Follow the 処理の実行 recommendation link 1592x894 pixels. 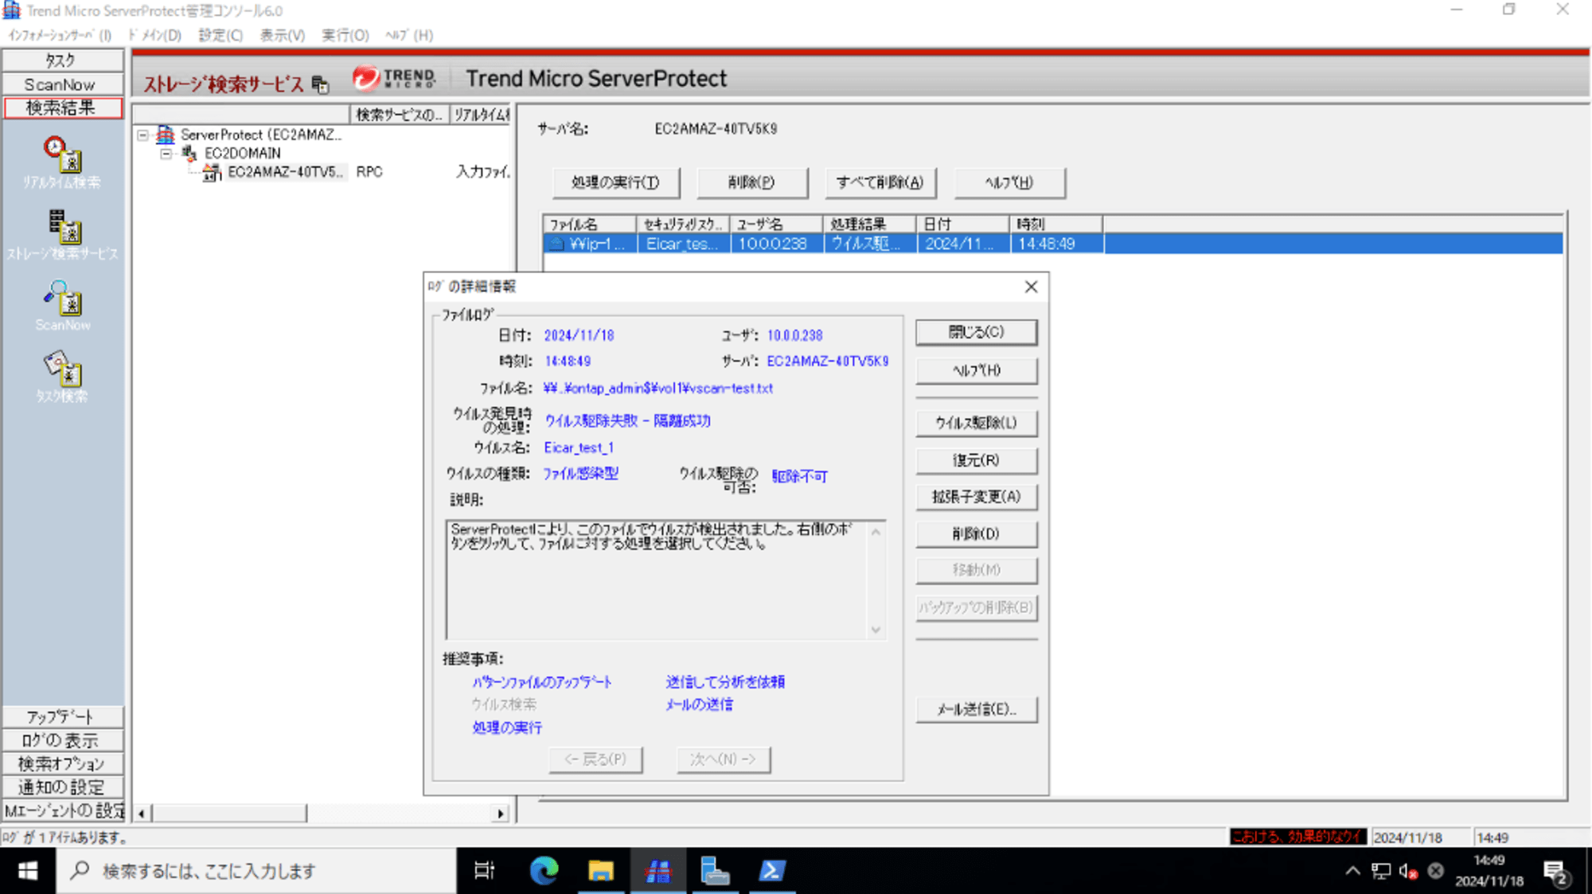[507, 728]
